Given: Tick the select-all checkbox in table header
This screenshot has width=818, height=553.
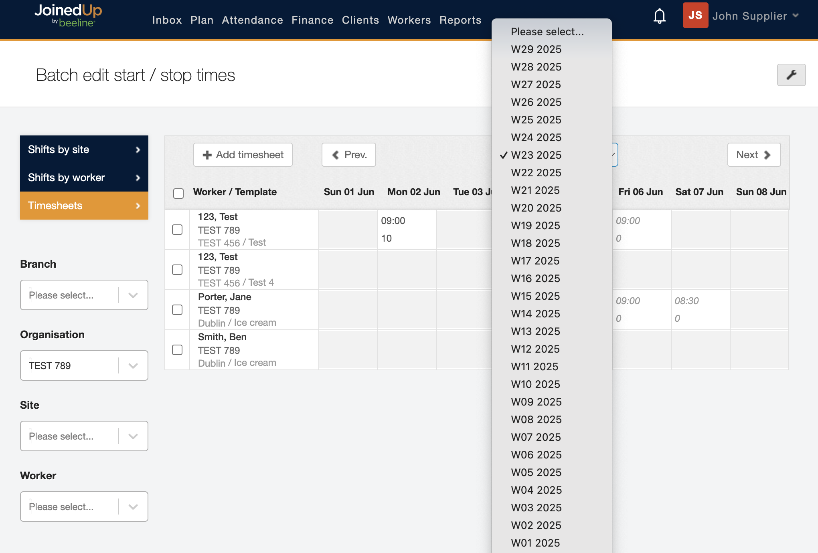Looking at the screenshot, I should pos(178,193).
